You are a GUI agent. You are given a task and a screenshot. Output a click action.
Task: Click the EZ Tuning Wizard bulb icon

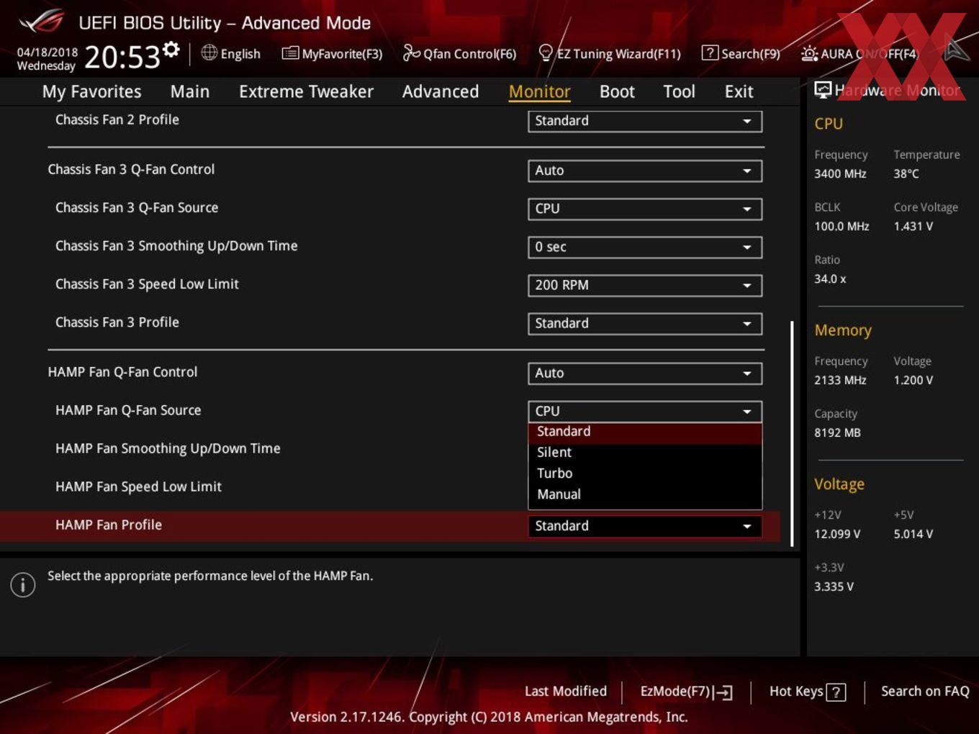point(546,53)
